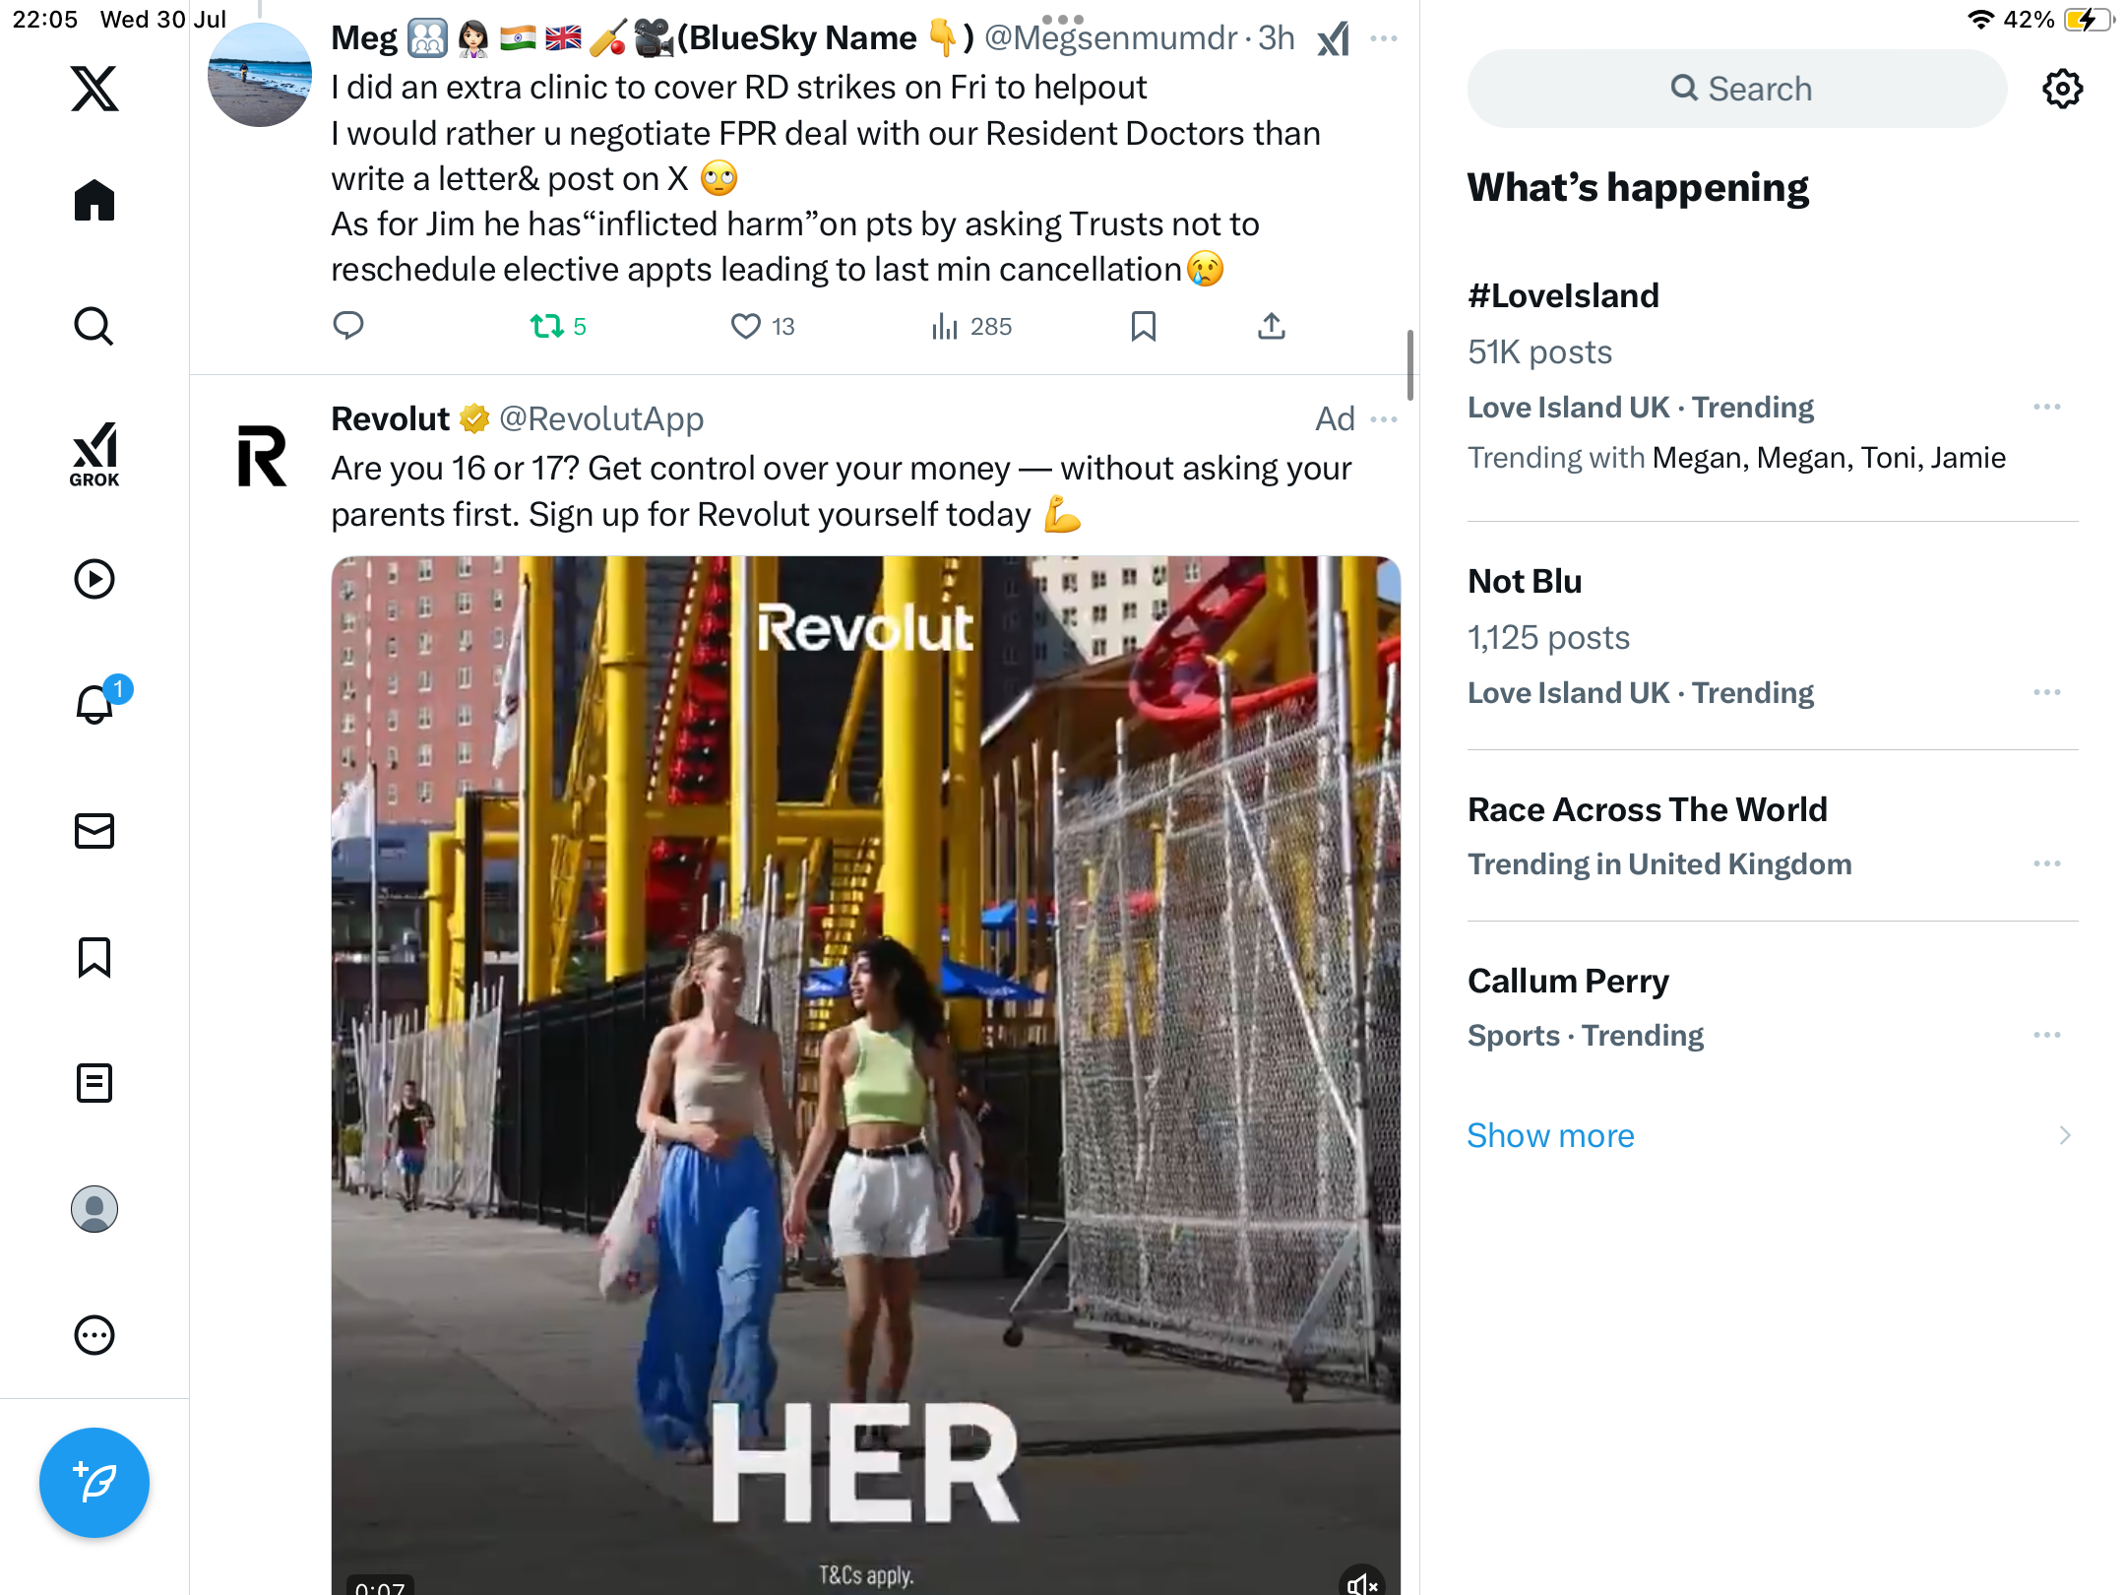Screen dimensions: 2126x1595
Task: Open direct messages envelope icon
Action: tap(94, 831)
